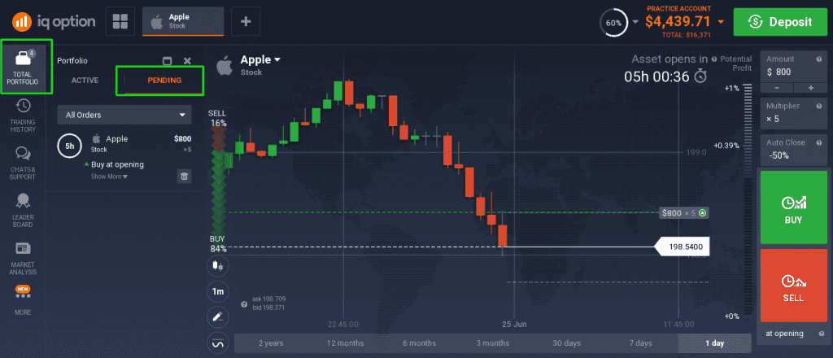This screenshot has height=358, width=833.
Task: Select the Apple Stock tab
Action: pos(183,20)
